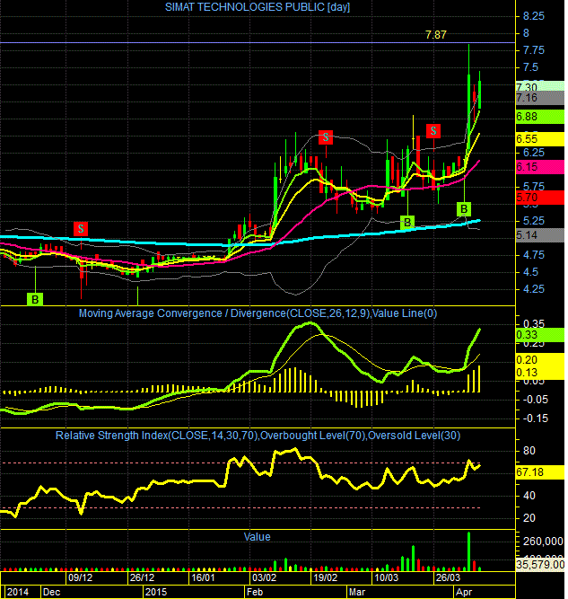Click the chart title SIMAT TECHNOLOGIES PUBLIC [day]
The width and height of the screenshot is (568, 599).
(258, 7)
